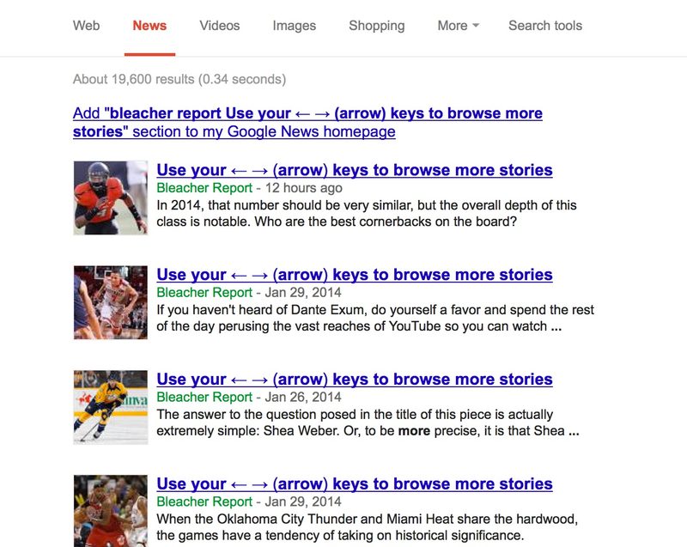The height and width of the screenshot is (547, 687).
Task: Open headline link dated Jan 26, 2014
Action: pyautogui.click(x=355, y=380)
